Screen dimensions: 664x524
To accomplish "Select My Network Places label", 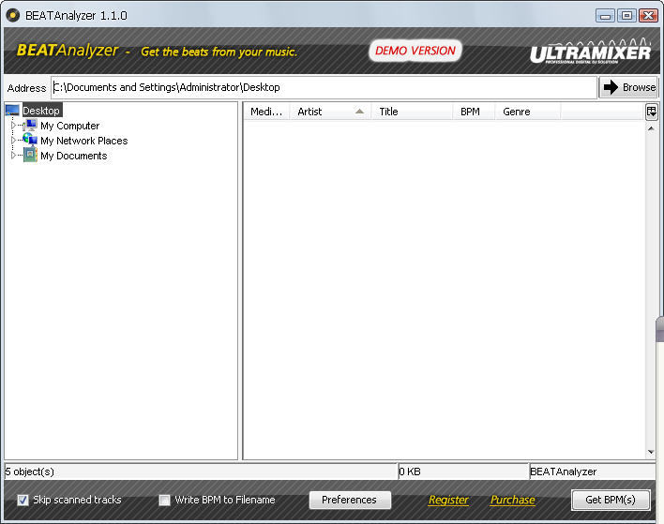I will [x=83, y=141].
